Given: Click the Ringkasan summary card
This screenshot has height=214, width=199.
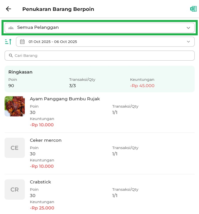Looking at the screenshot, I should point(99,79).
